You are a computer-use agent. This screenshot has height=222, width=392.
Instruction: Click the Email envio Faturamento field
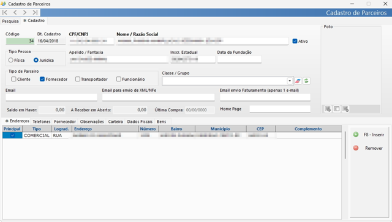tap(265, 97)
